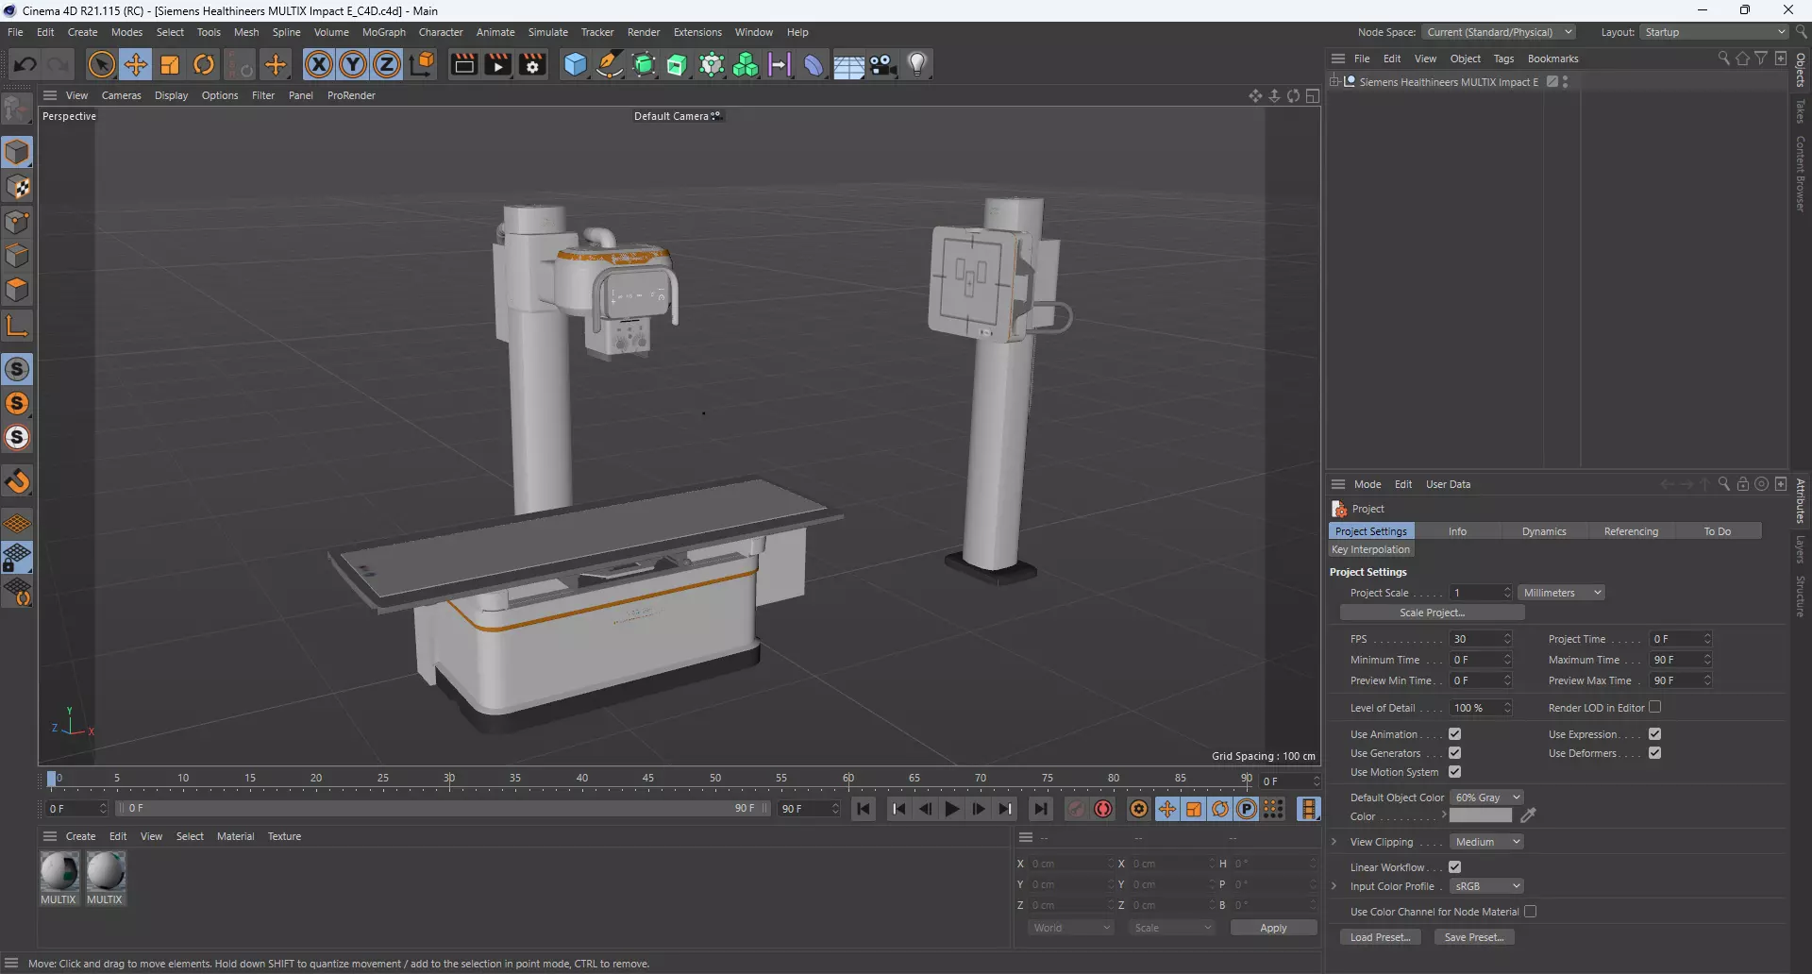1812x974 pixels.
Task: Toggle Z axis lock
Action: pos(387,64)
